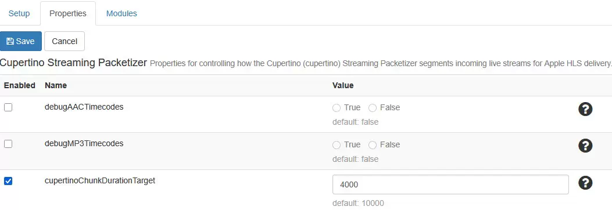Save the property changes
Viewport: 612px width, 210px height.
[21, 41]
